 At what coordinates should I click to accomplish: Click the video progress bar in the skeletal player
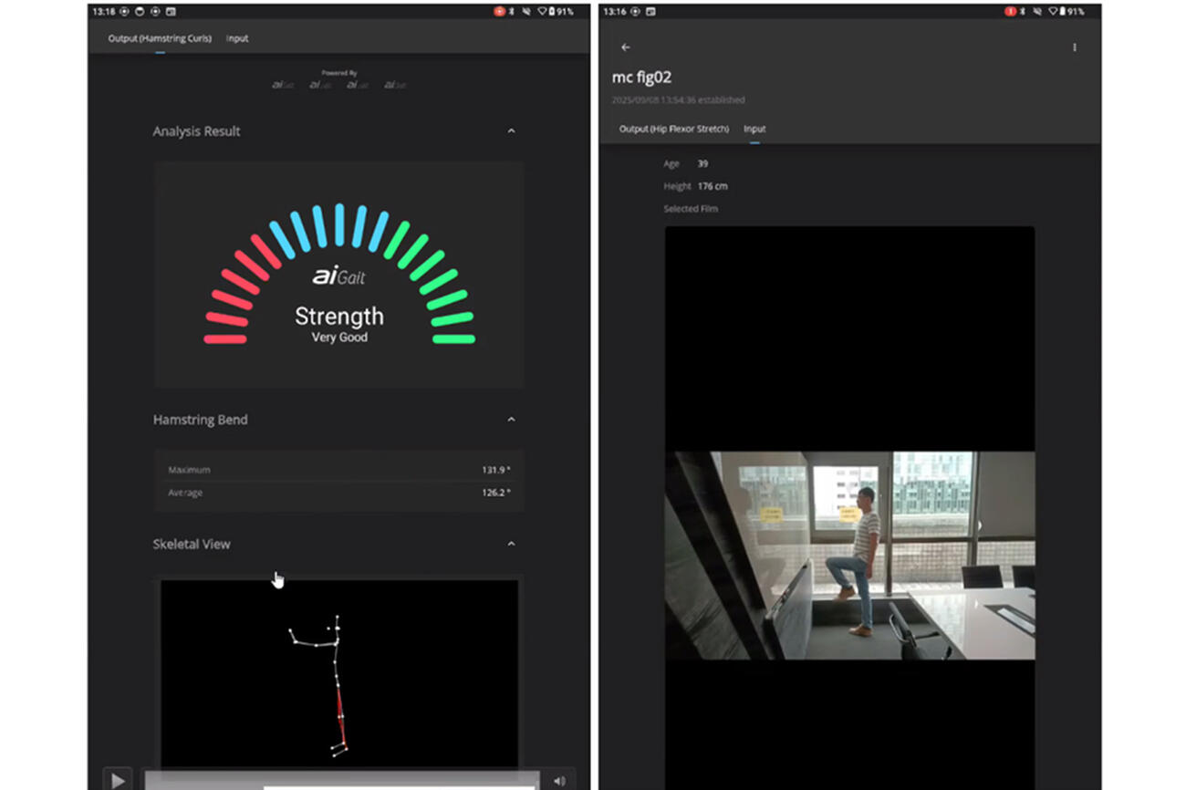pos(341,781)
